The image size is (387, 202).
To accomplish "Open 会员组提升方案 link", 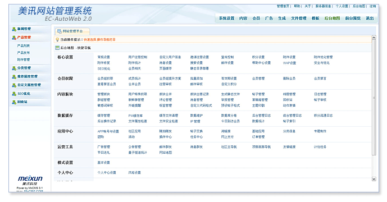I will tap(170, 79).
